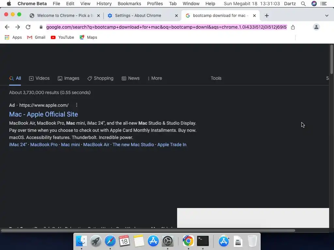Open the MacBook Air sitelink
The height and width of the screenshot is (250, 334).
pos(96,145)
